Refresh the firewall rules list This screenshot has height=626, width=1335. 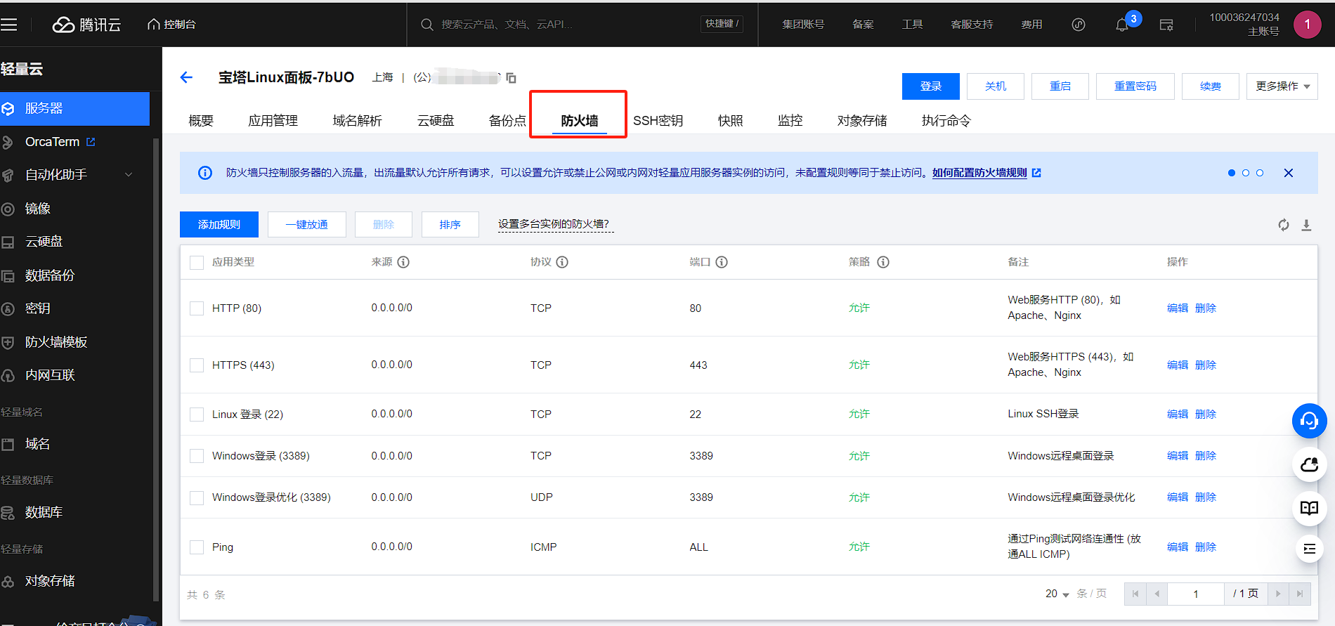tap(1284, 225)
